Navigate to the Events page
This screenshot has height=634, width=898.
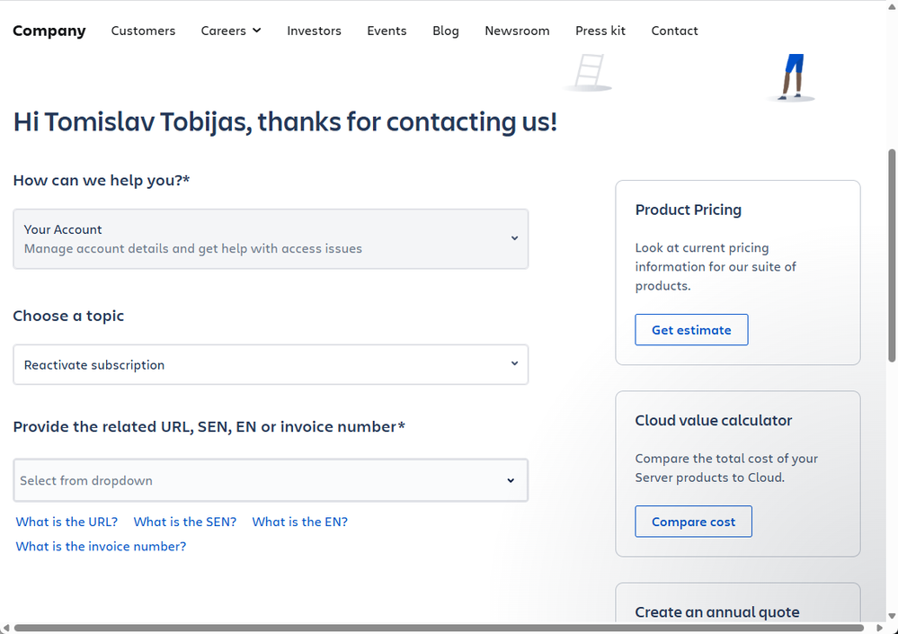click(387, 31)
